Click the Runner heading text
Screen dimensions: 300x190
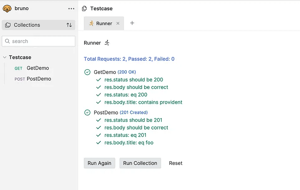(92, 43)
